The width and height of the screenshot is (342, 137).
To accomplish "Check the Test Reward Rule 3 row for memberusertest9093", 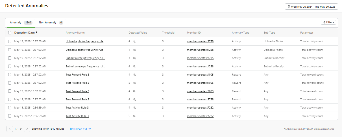I will (10, 91).
